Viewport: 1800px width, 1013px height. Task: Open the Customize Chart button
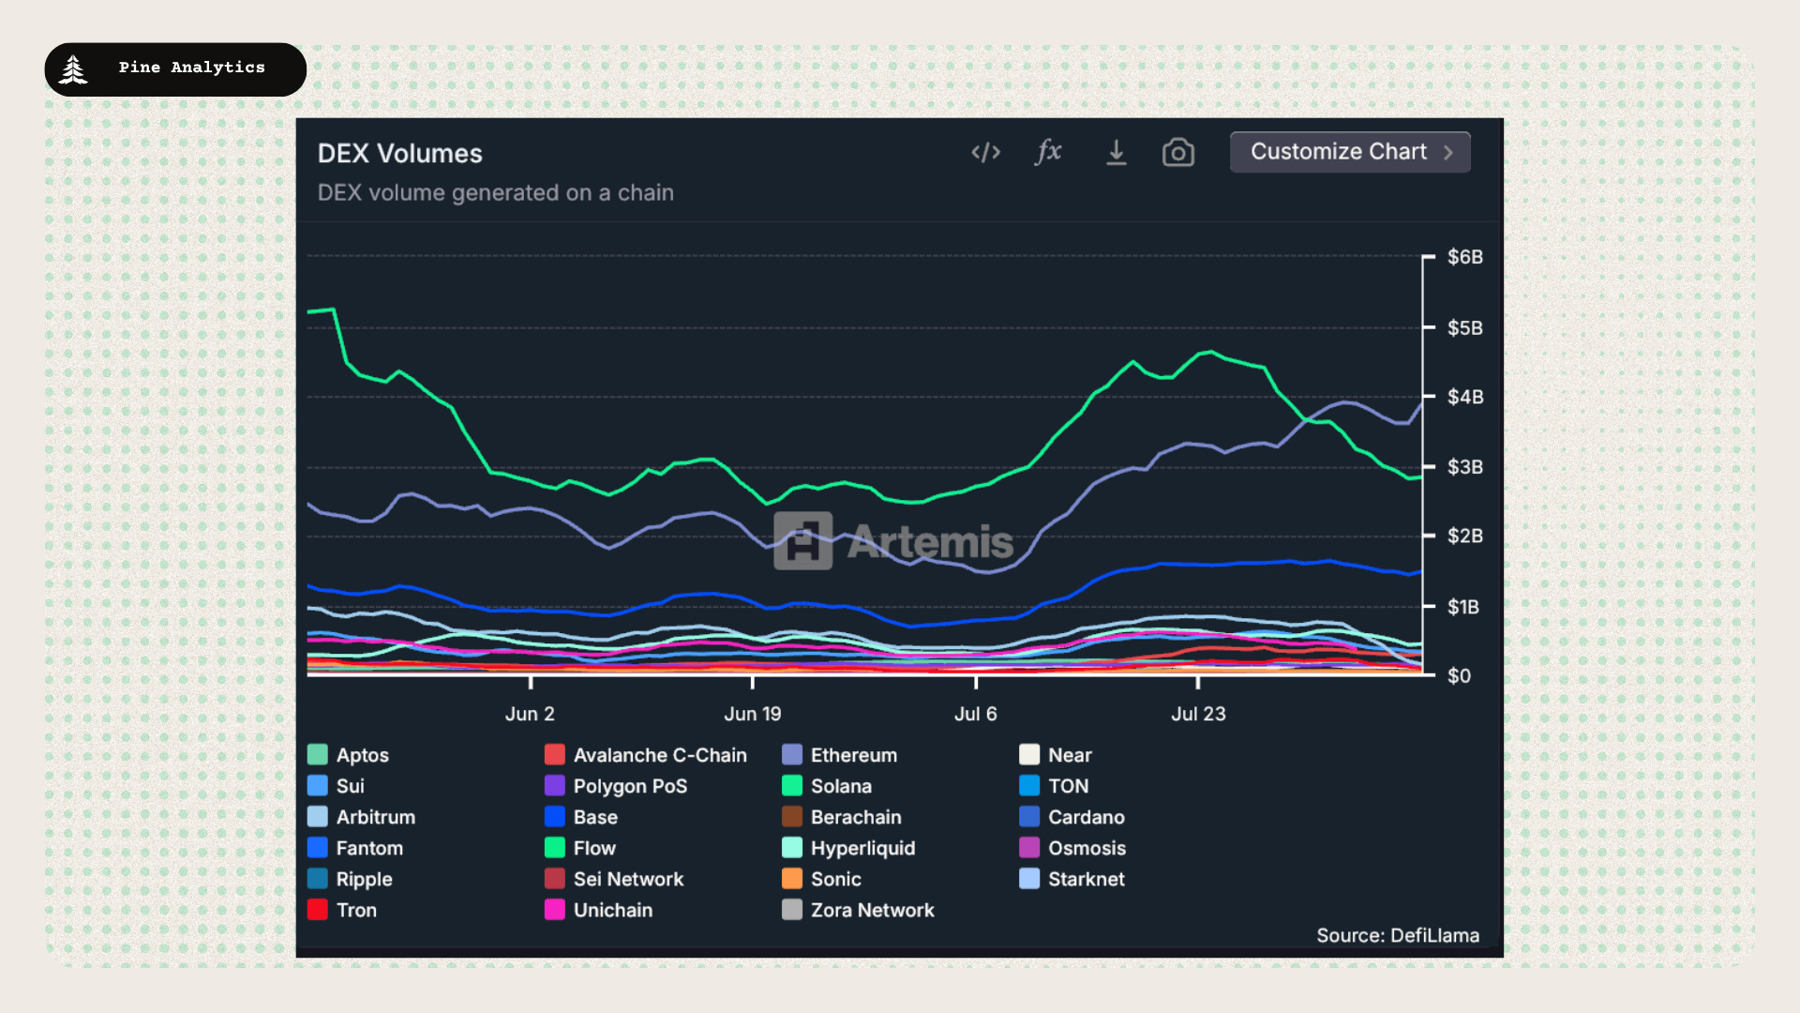(1350, 152)
